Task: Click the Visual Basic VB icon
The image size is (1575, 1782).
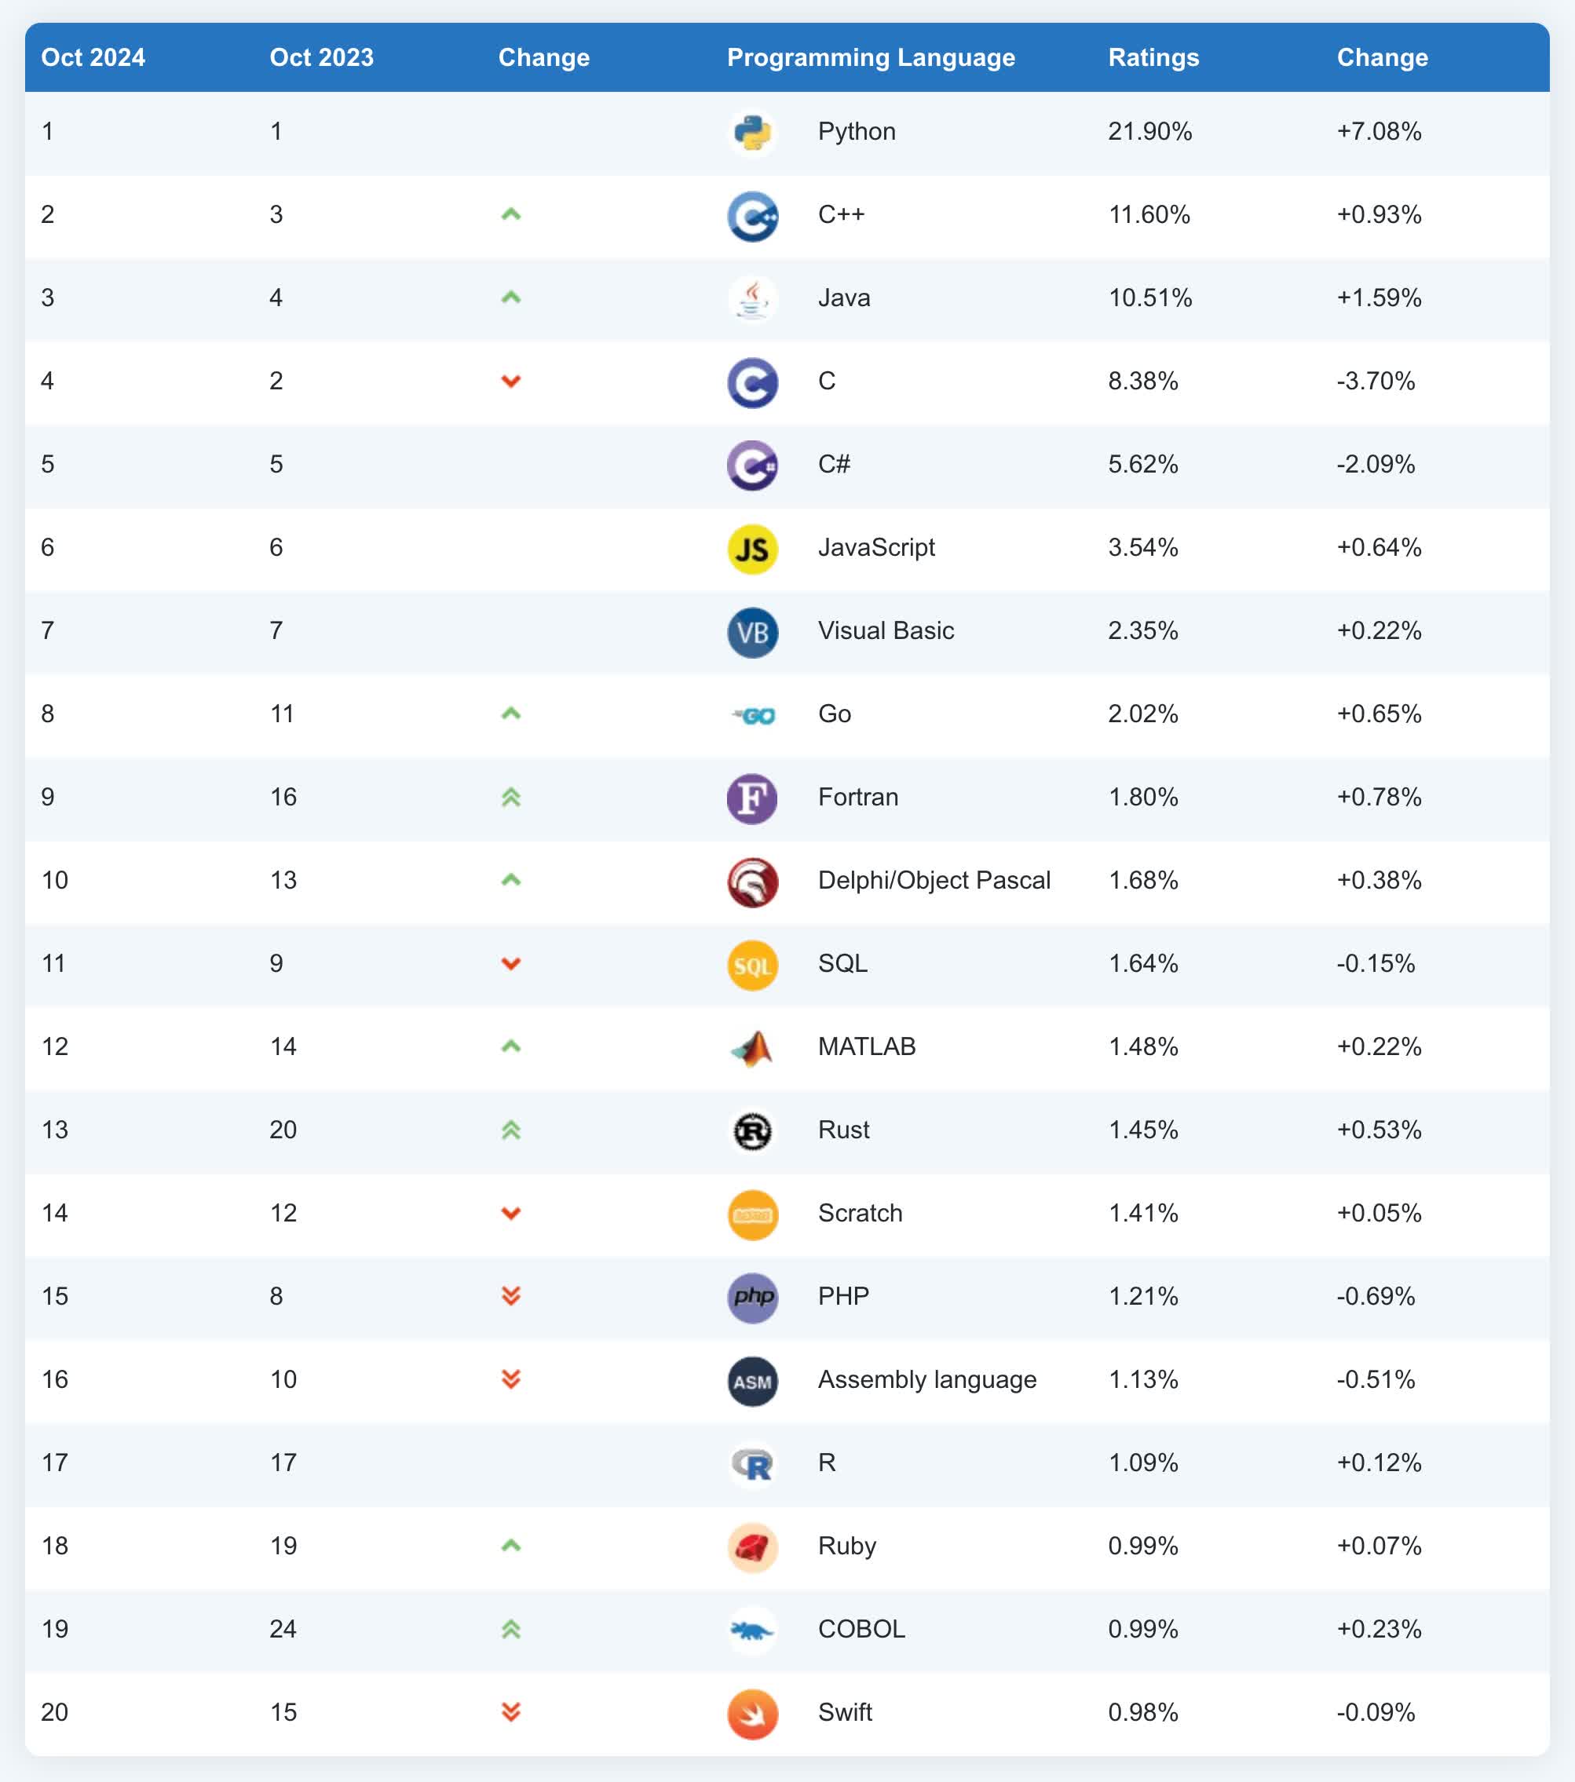Action: point(751,632)
